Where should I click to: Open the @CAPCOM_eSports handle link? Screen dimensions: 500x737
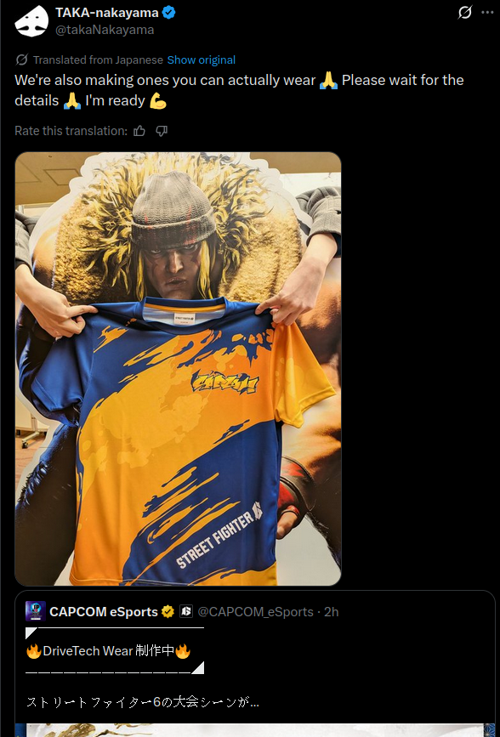tap(255, 611)
